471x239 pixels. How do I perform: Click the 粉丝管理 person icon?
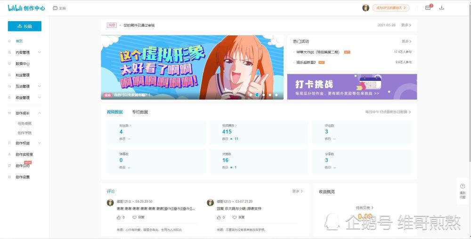pyautogui.click(x=9, y=75)
